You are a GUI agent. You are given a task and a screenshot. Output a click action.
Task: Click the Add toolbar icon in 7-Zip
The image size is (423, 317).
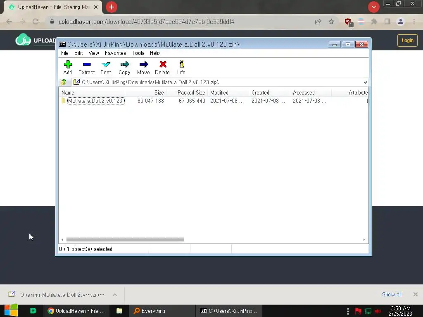[x=68, y=67]
